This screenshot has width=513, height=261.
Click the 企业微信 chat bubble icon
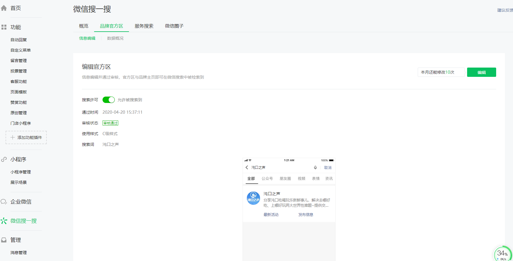tap(4, 202)
